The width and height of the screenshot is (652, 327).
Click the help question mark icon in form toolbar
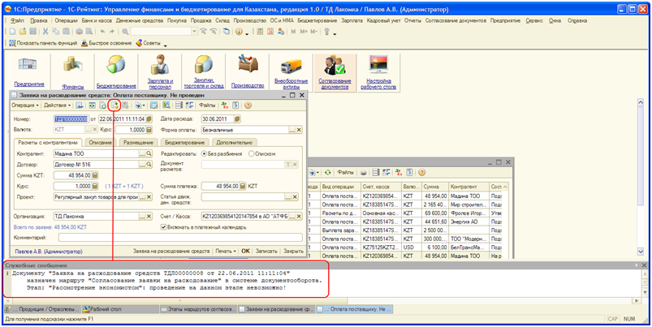pyautogui.click(x=248, y=105)
